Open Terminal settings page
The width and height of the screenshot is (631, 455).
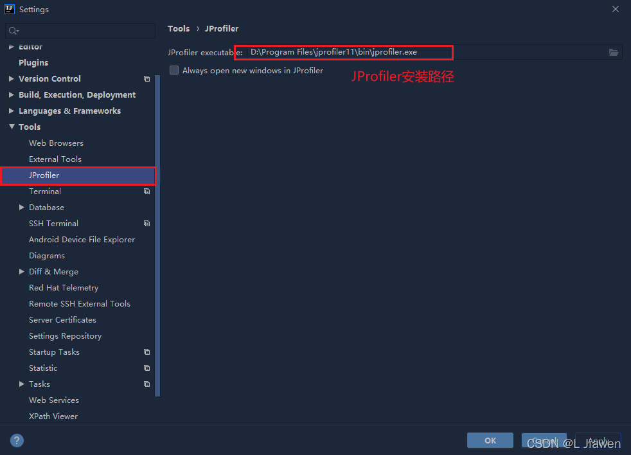[x=45, y=192]
